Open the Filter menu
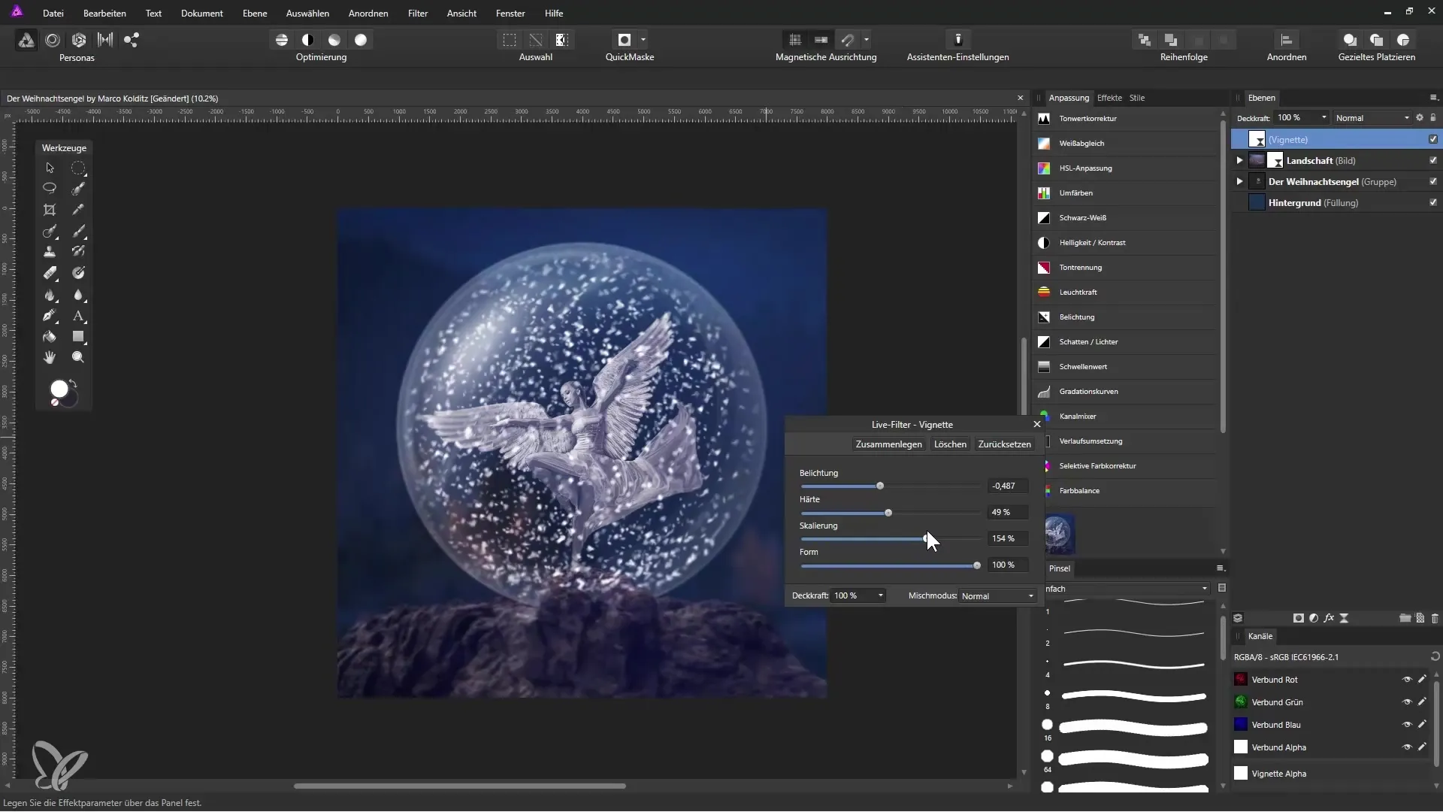 coord(418,14)
